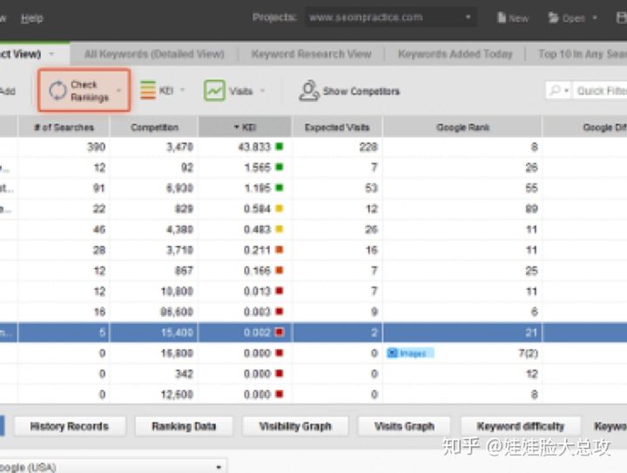Switch to Keywords Added Today tab

[x=455, y=54]
